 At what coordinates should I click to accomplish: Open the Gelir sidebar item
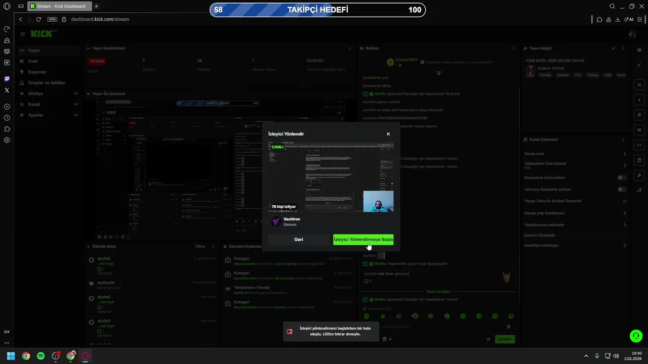pos(48,61)
